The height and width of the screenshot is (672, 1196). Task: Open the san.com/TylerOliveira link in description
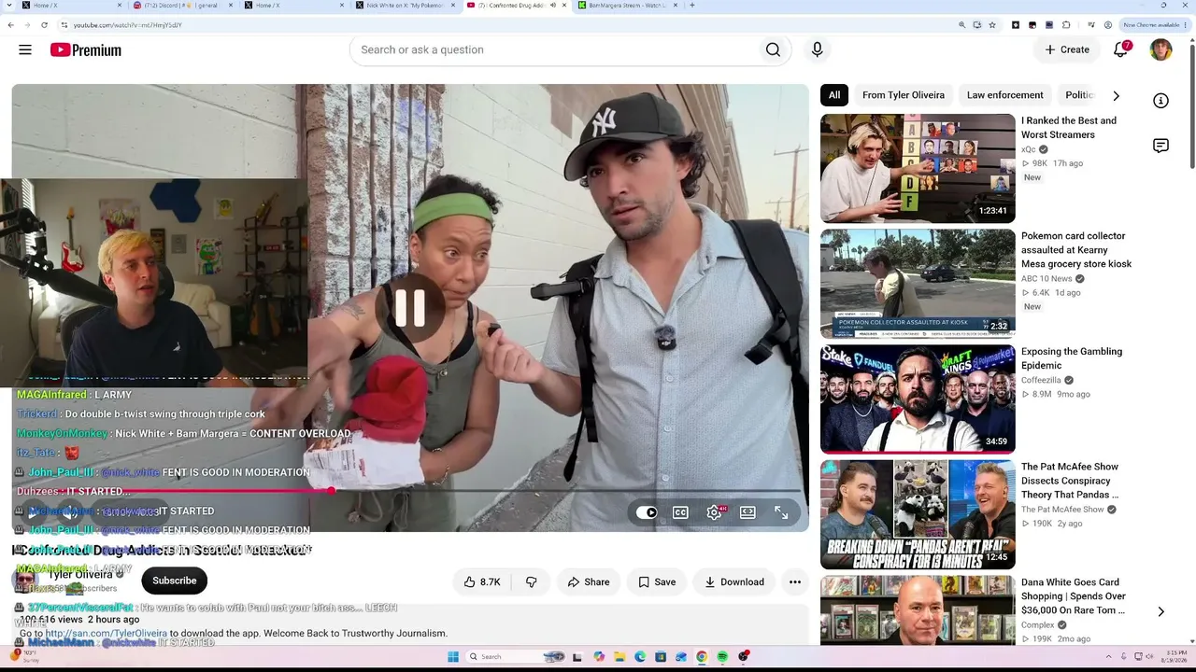coord(107,633)
